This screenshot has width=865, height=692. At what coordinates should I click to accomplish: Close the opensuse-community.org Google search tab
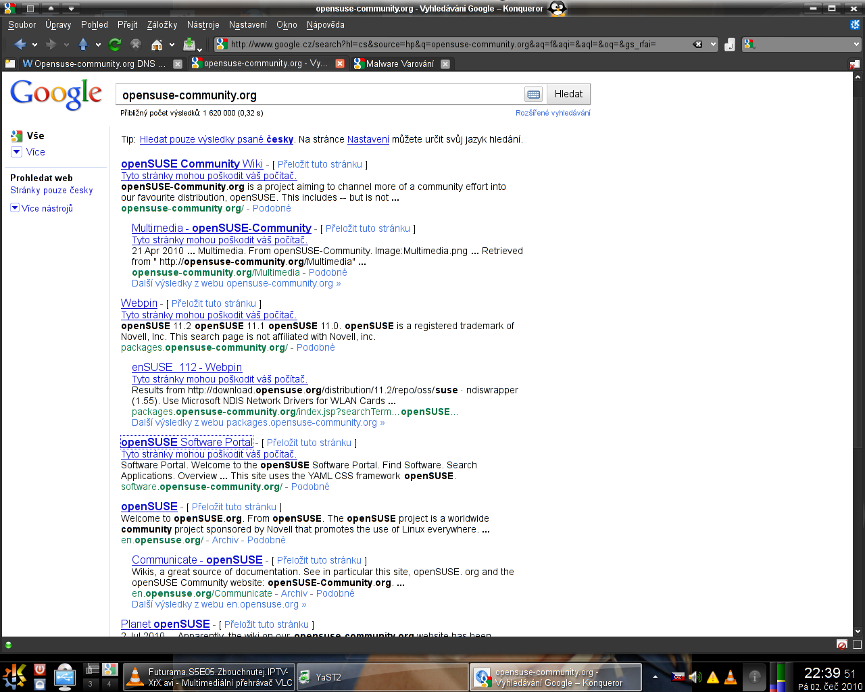tap(340, 64)
